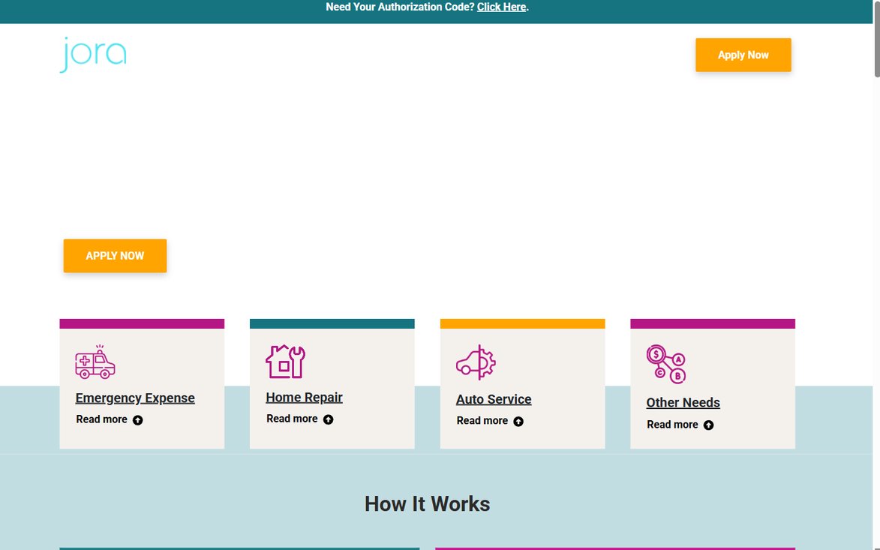Open the Home Repair heading link

click(x=304, y=398)
